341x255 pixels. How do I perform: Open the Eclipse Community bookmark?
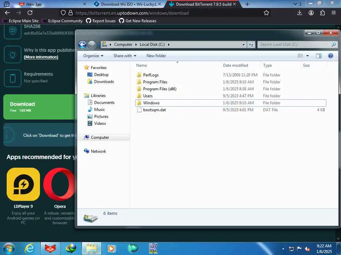pos(62,21)
